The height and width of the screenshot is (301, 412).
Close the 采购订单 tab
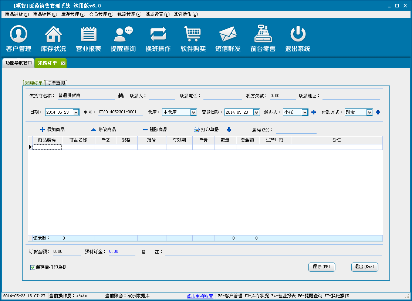(63, 63)
